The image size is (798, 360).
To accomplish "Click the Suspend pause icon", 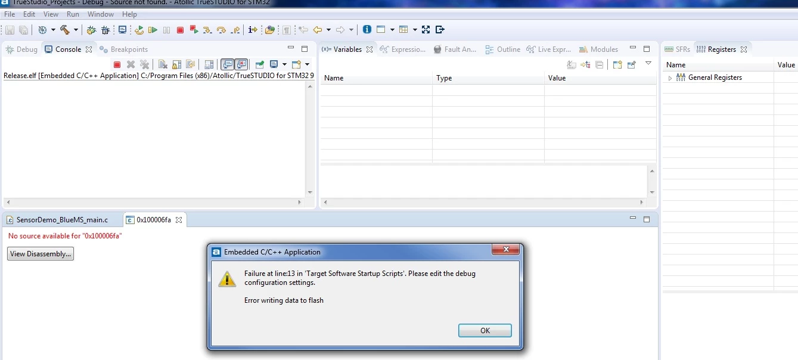I will point(166,30).
